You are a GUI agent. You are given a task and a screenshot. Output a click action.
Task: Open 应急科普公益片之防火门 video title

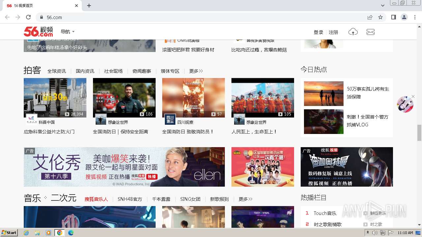49,132
